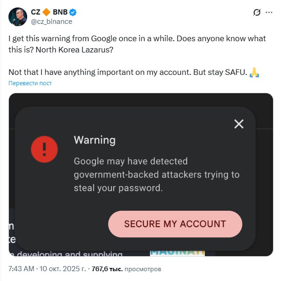Click the @cz_binance handle
This screenshot has width=281, height=281.
click(51, 21)
